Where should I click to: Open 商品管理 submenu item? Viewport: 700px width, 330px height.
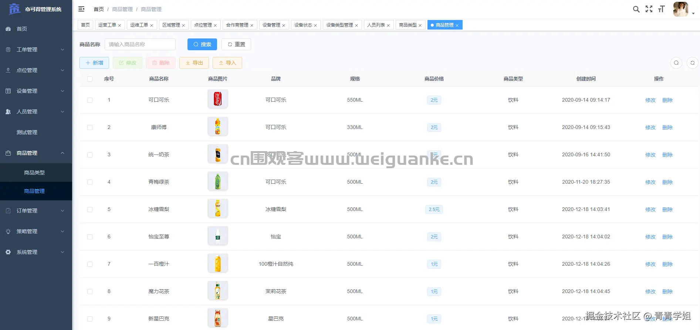[x=36, y=191]
